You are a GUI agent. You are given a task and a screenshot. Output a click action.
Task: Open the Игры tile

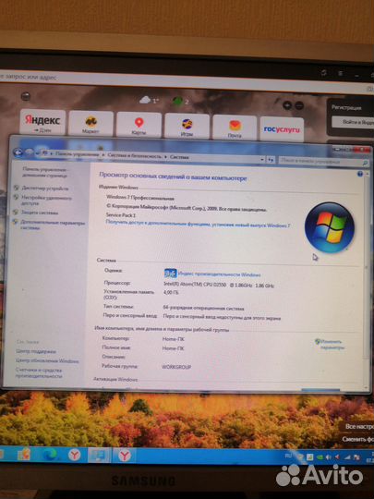tap(187, 126)
